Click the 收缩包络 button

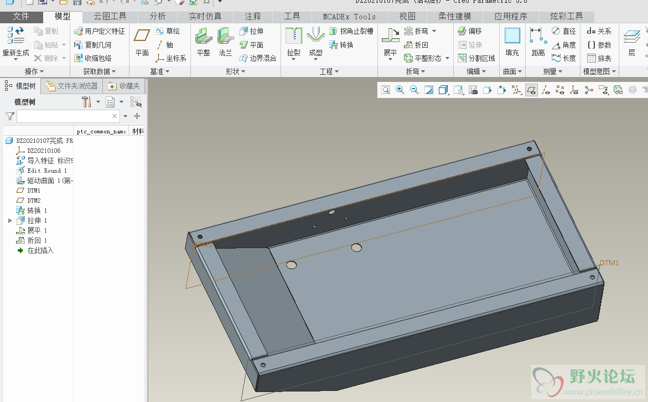(92, 58)
